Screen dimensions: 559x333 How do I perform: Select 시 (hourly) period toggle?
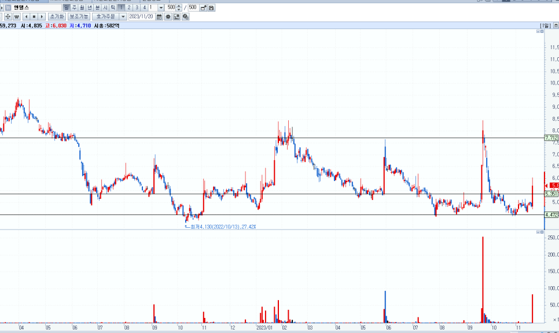coord(105,8)
